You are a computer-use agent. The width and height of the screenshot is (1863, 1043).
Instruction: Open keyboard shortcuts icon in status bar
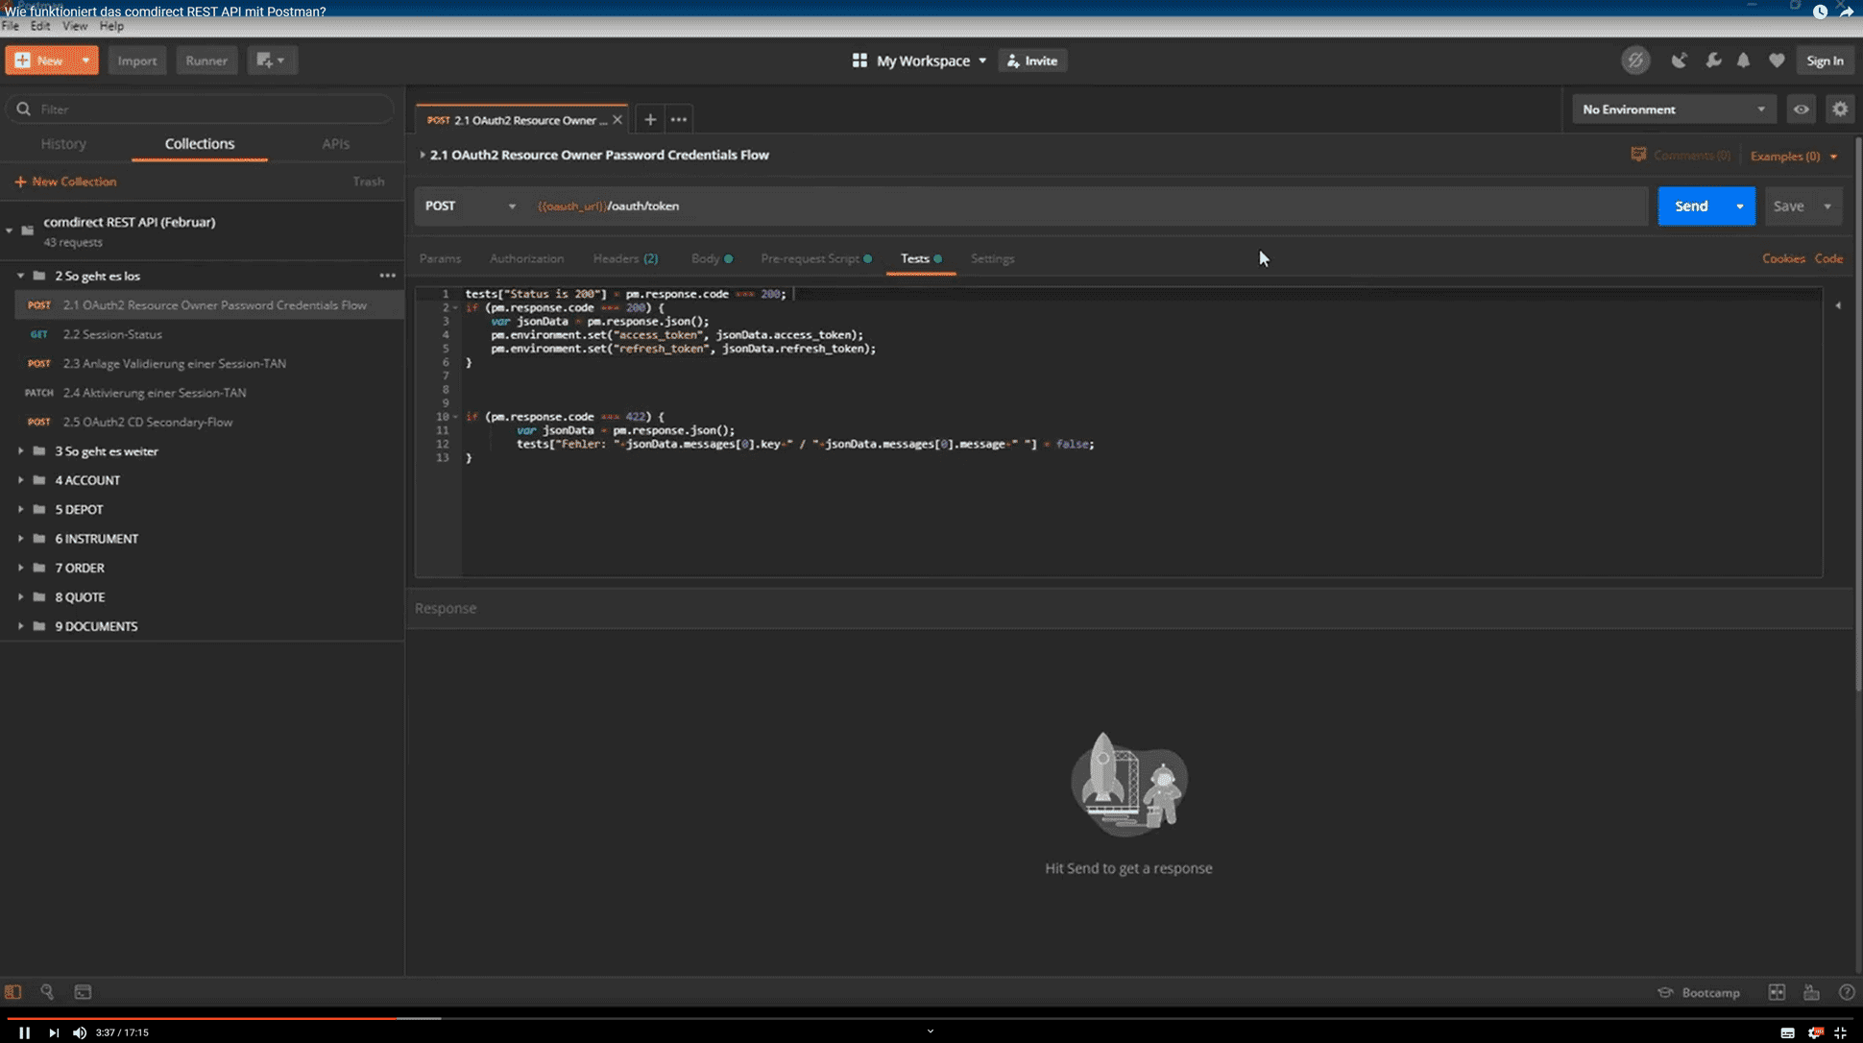tap(1811, 992)
